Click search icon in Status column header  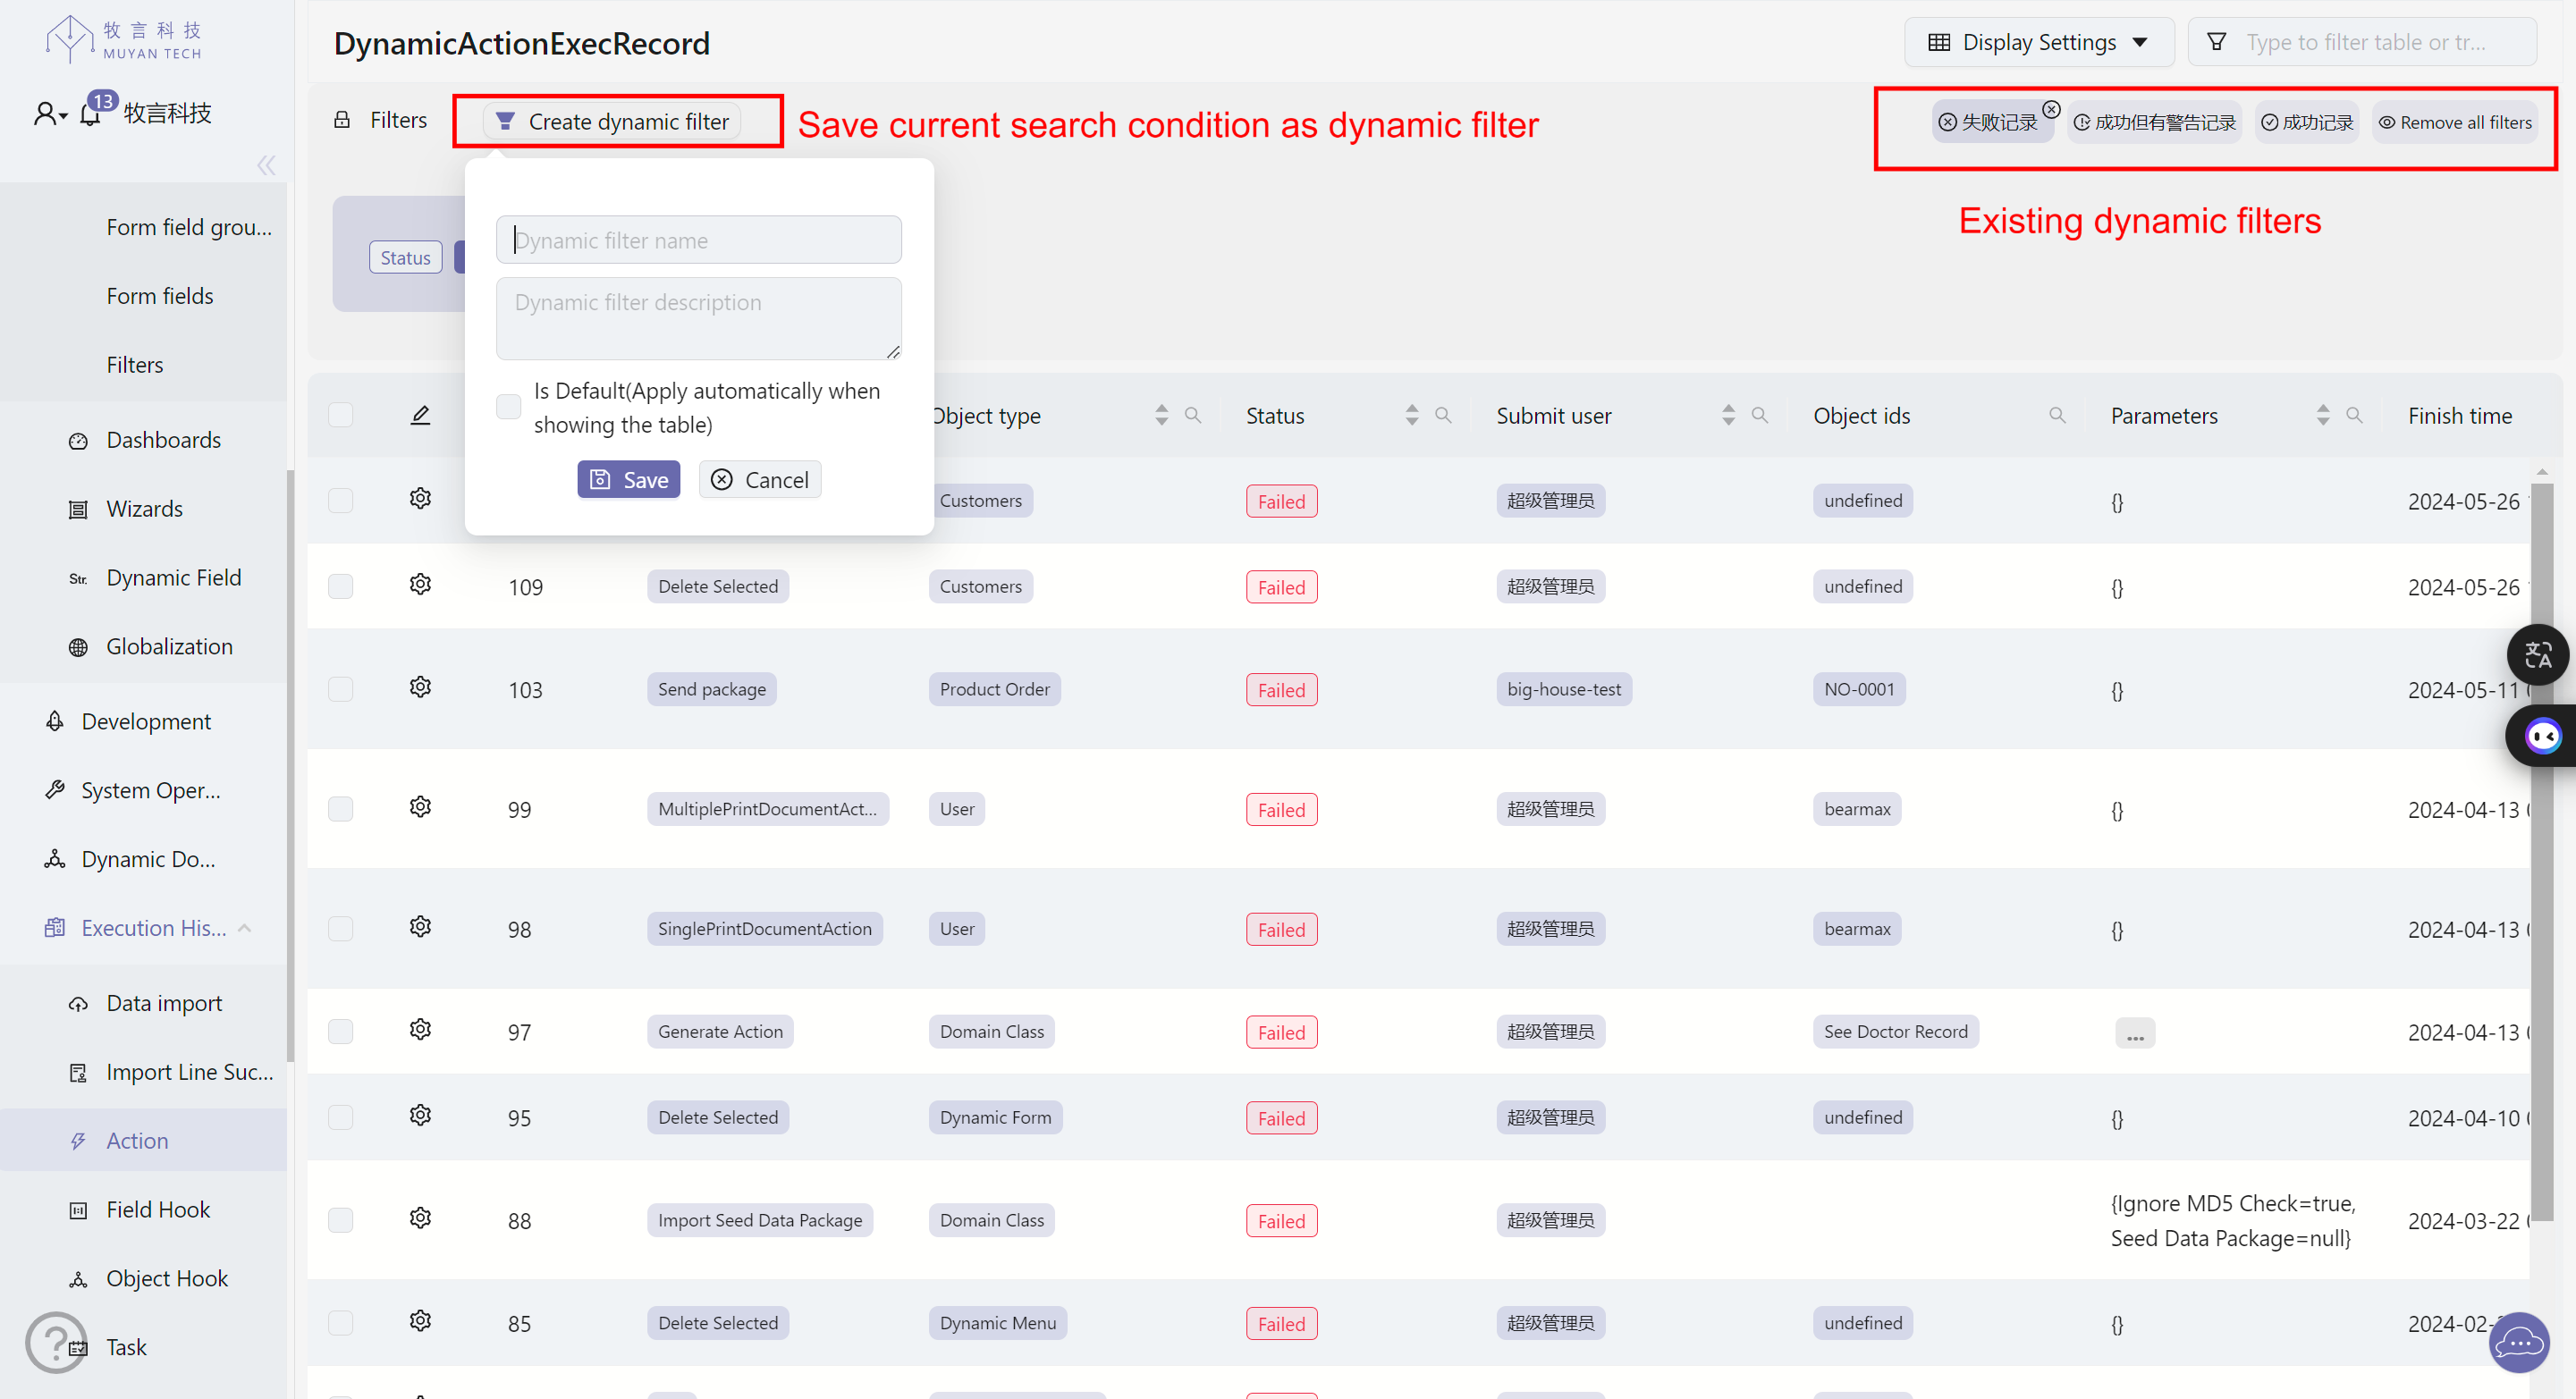[x=1443, y=415]
